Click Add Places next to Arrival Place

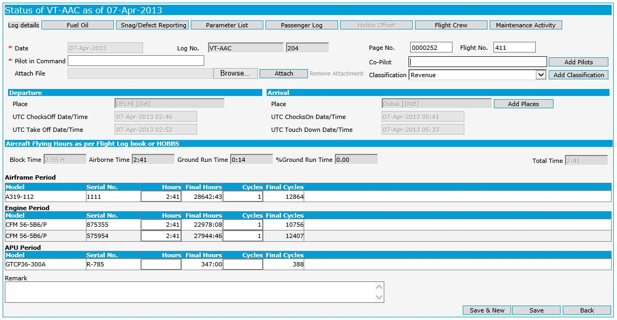(523, 103)
